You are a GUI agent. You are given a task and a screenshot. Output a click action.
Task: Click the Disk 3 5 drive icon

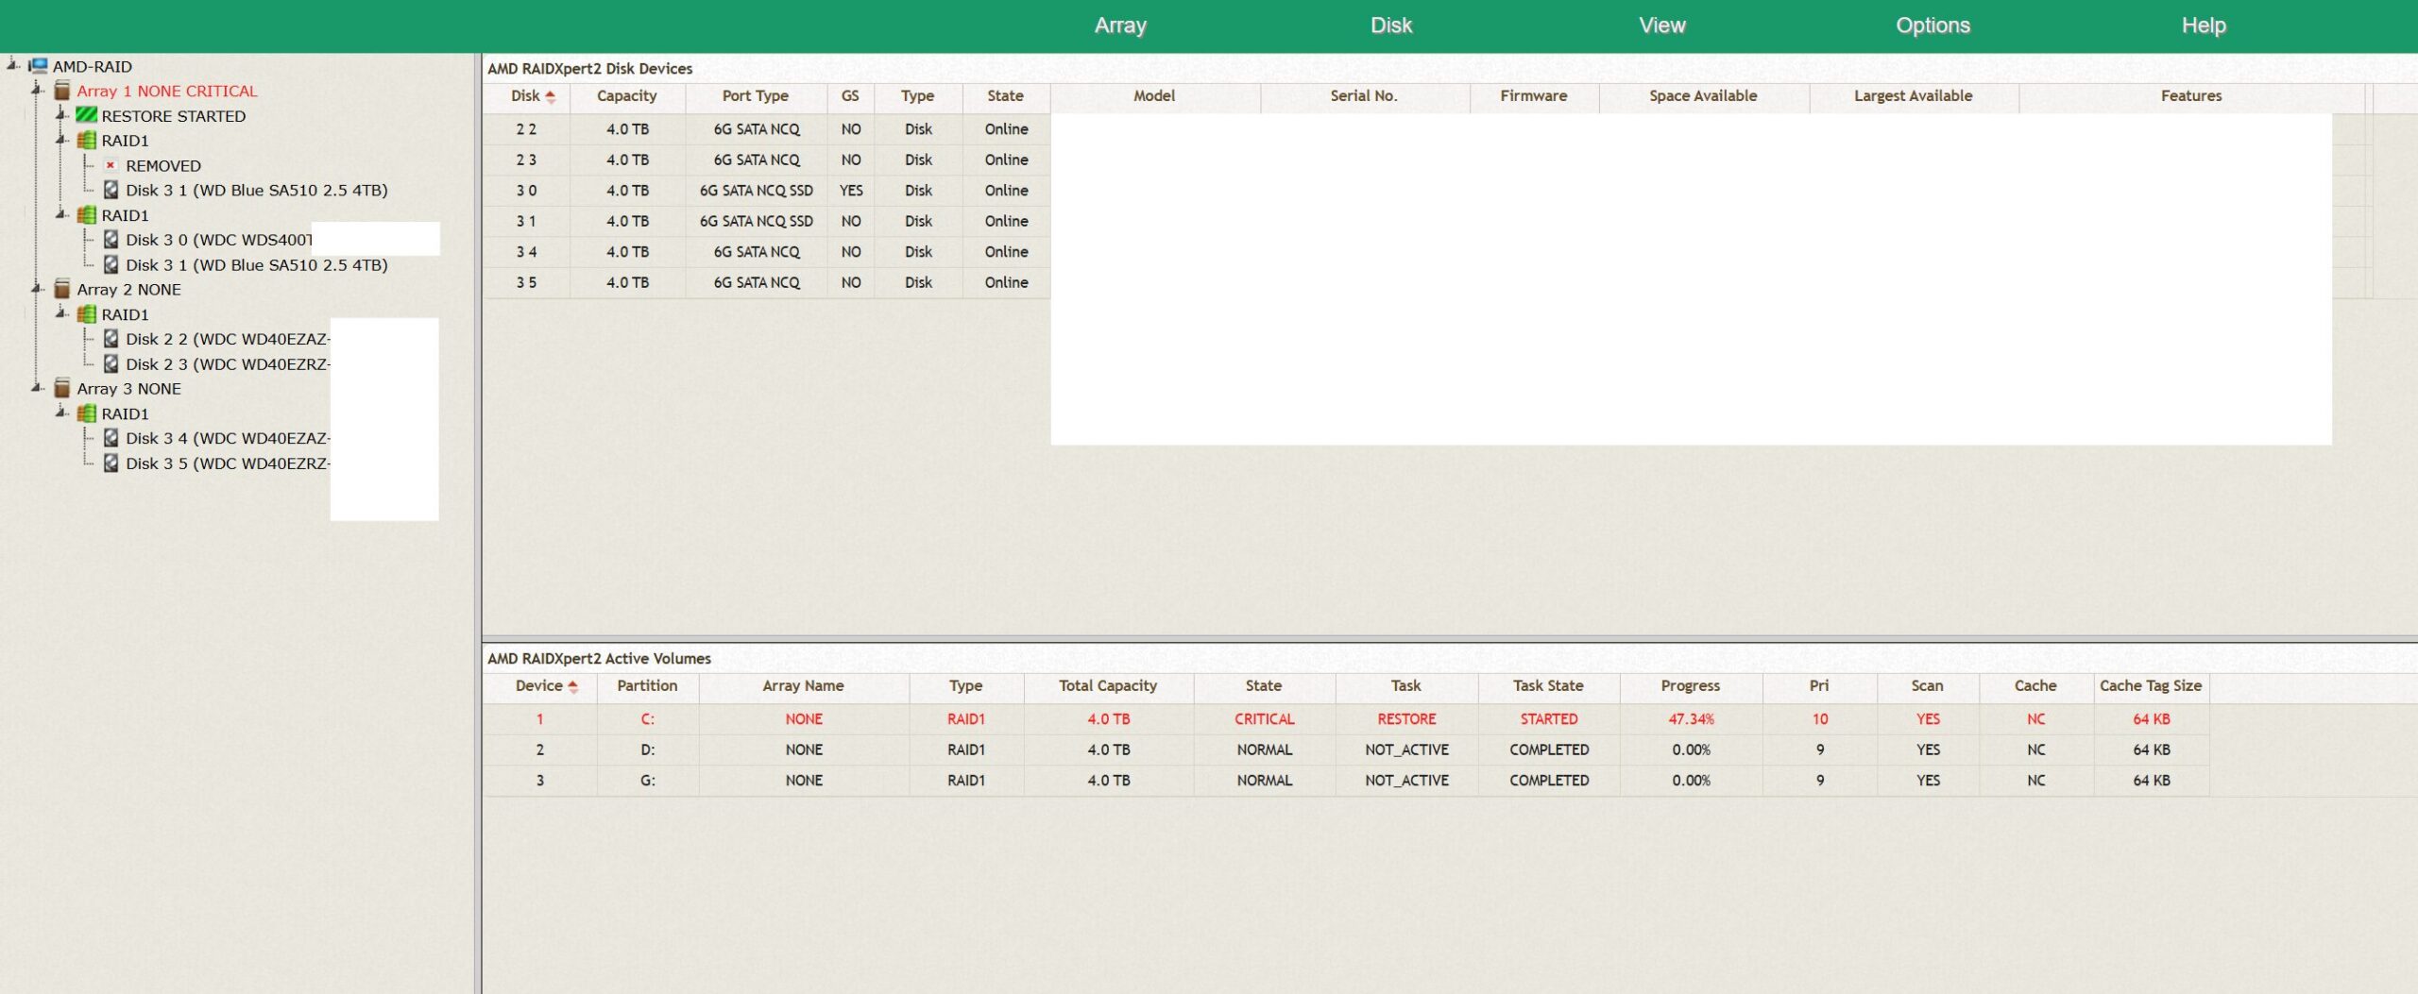[x=111, y=463]
